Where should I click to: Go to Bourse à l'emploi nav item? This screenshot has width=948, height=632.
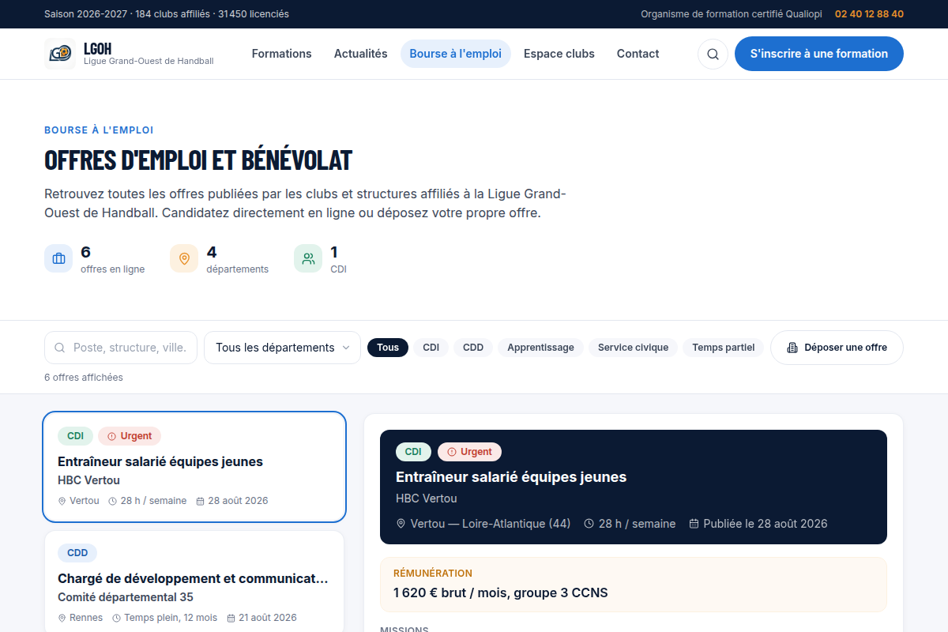[456, 54]
